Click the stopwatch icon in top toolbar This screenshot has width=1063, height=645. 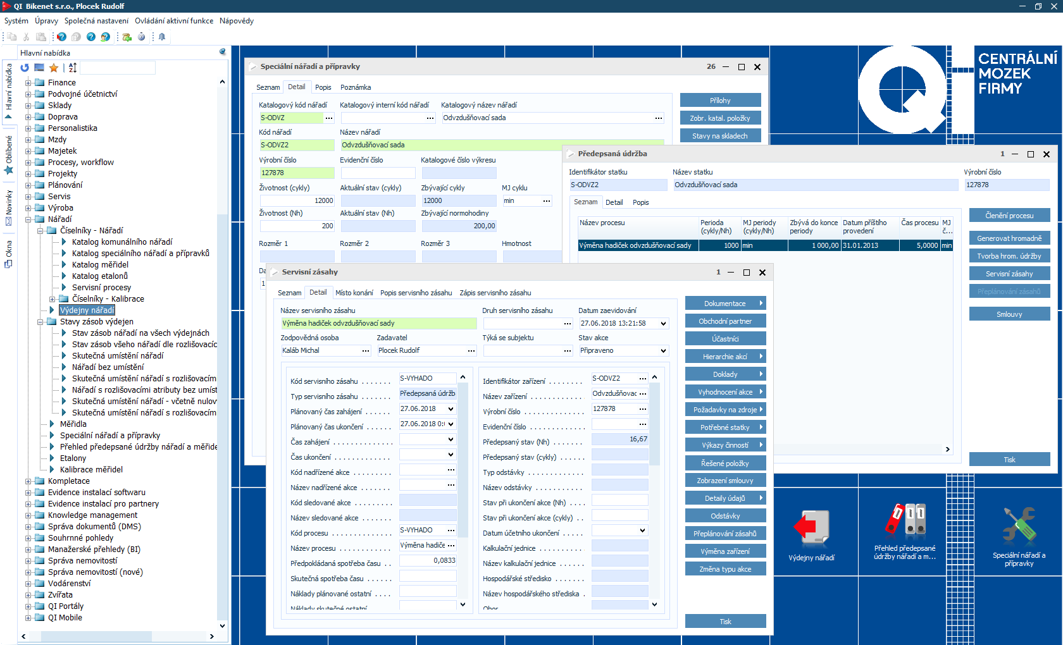(x=141, y=37)
